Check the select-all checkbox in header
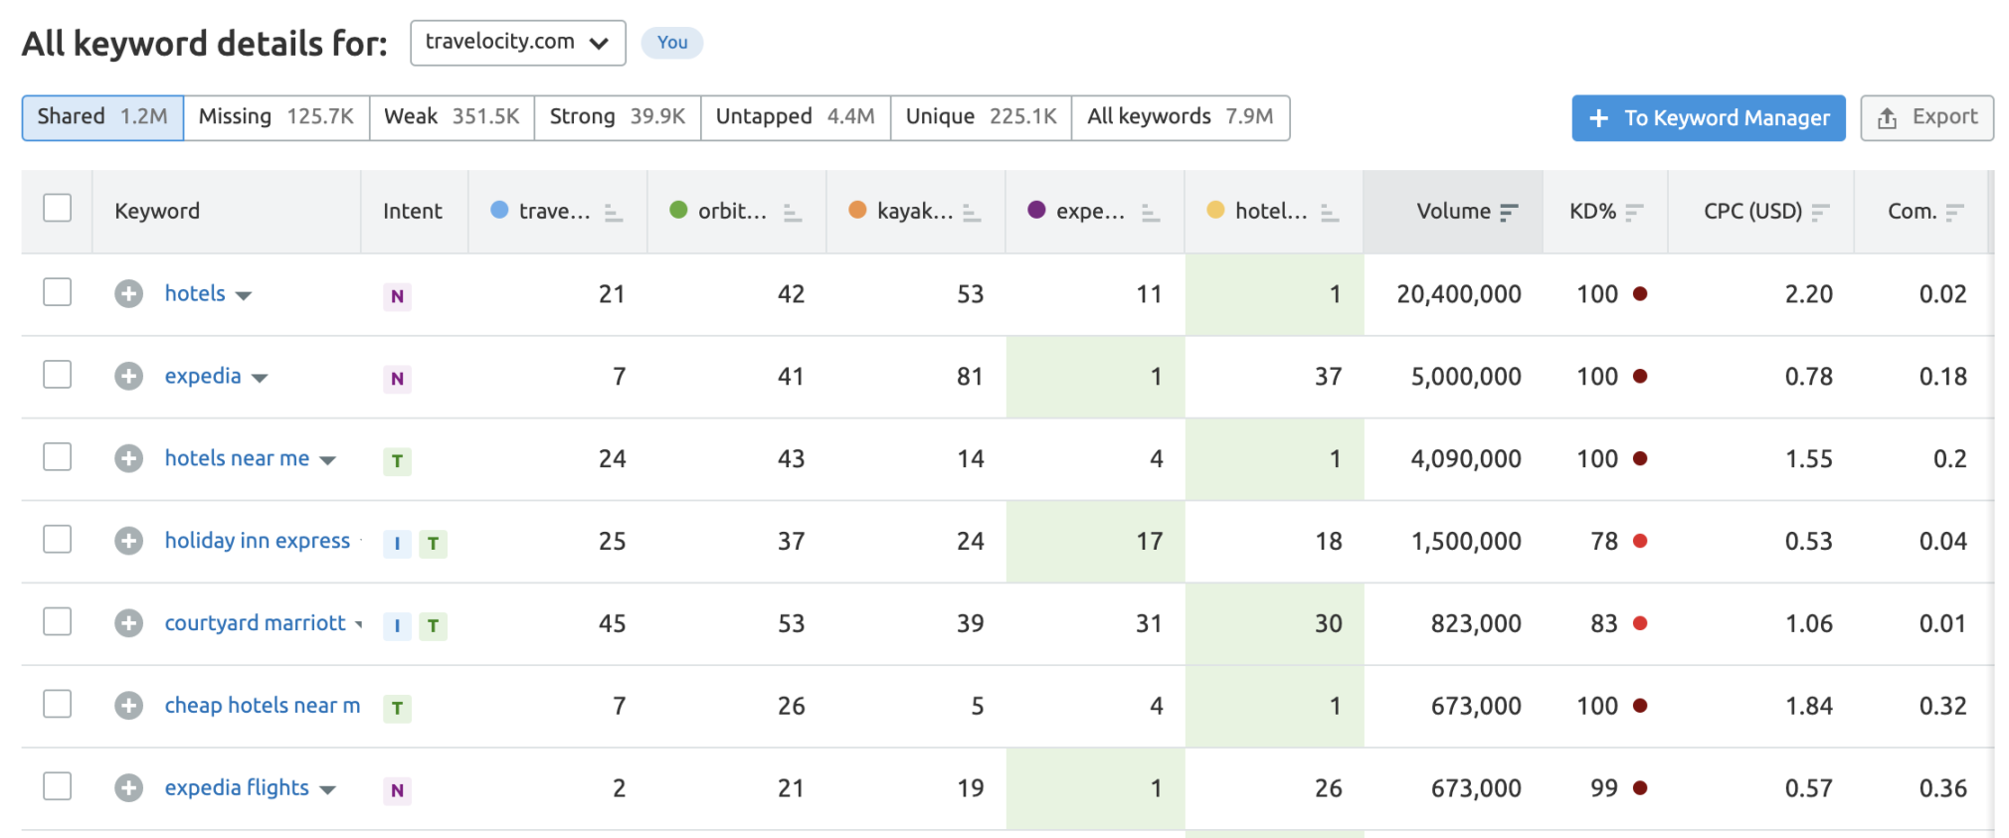 [x=58, y=209]
